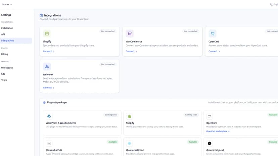Click the OpenCart shopping cart icon
The image size is (278, 156).
(213, 33)
